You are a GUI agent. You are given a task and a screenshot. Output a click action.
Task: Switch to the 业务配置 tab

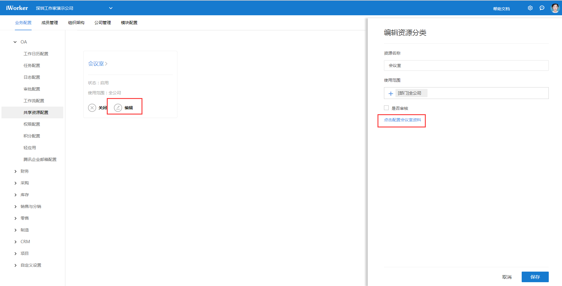coord(23,23)
